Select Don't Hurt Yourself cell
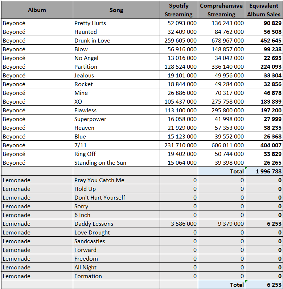This screenshot has height=289, width=283. 116,197
